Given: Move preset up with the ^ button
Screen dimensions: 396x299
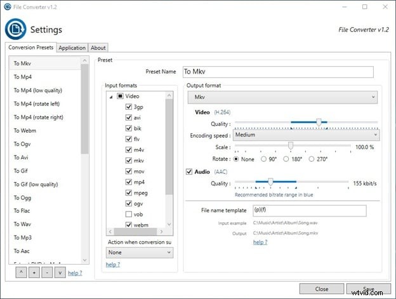Looking at the screenshot, I should click(x=21, y=273).
